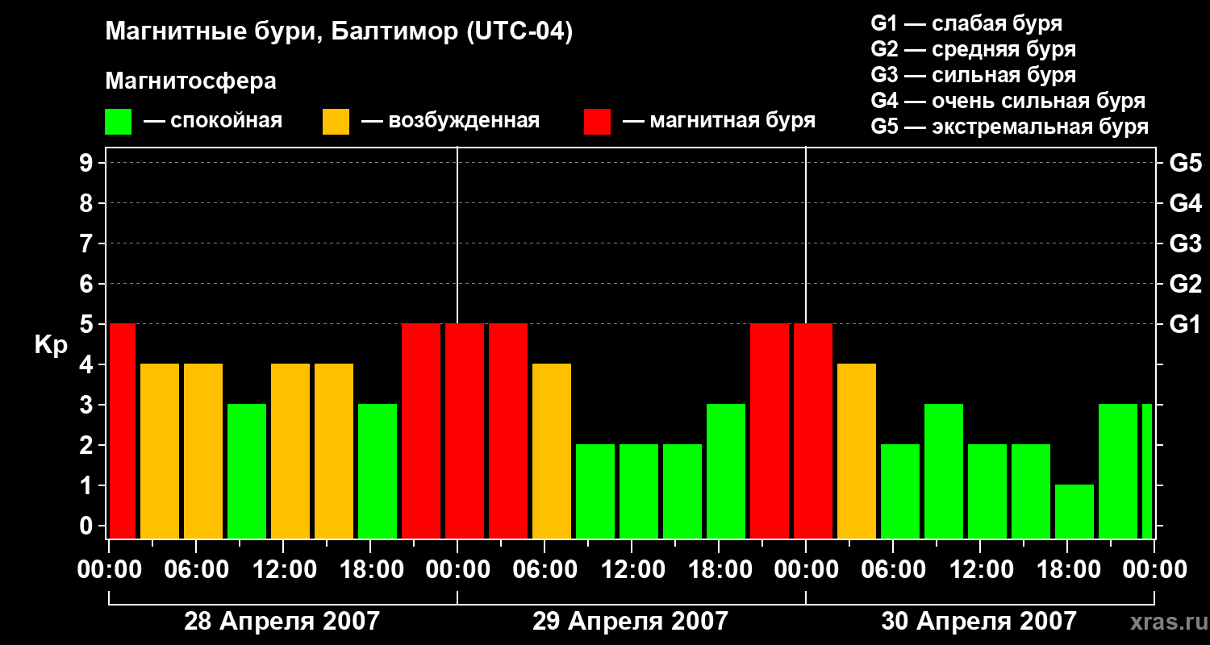
Task: Click the first red bar starting 28 April
Action: [123, 431]
